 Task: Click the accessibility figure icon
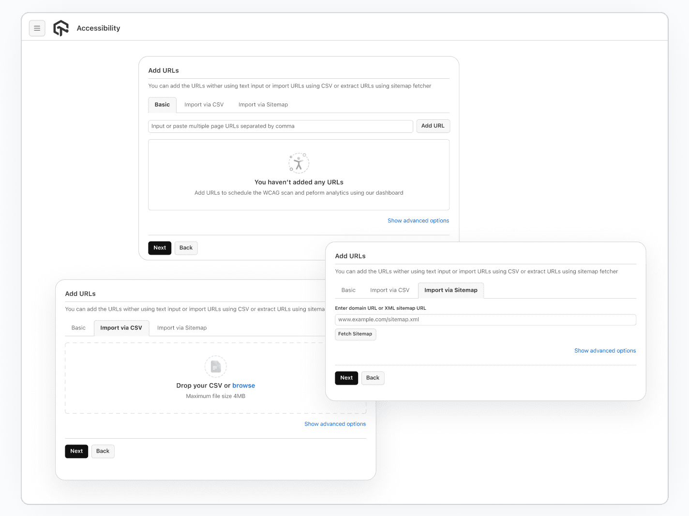pyautogui.click(x=299, y=163)
